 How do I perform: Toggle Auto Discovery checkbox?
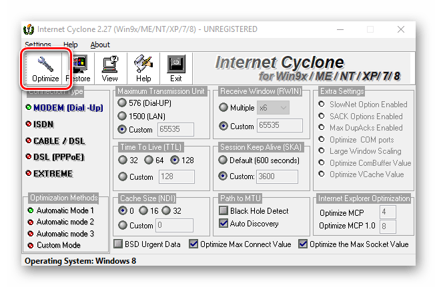tap(224, 223)
